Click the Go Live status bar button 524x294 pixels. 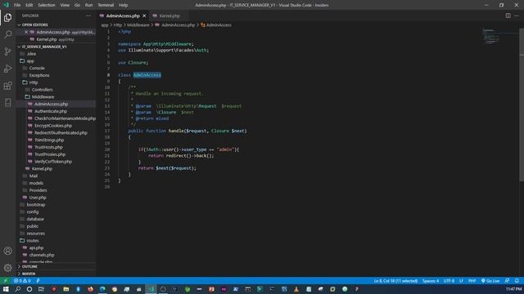(x=490, y=281)
